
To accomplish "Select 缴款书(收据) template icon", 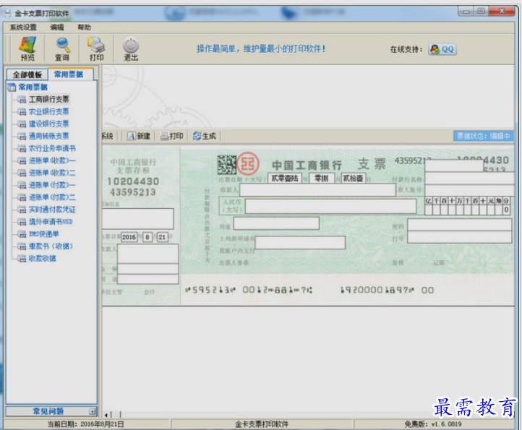I will 22,246.
